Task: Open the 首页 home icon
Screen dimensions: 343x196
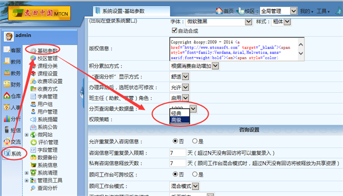Action: click(219, 11)
